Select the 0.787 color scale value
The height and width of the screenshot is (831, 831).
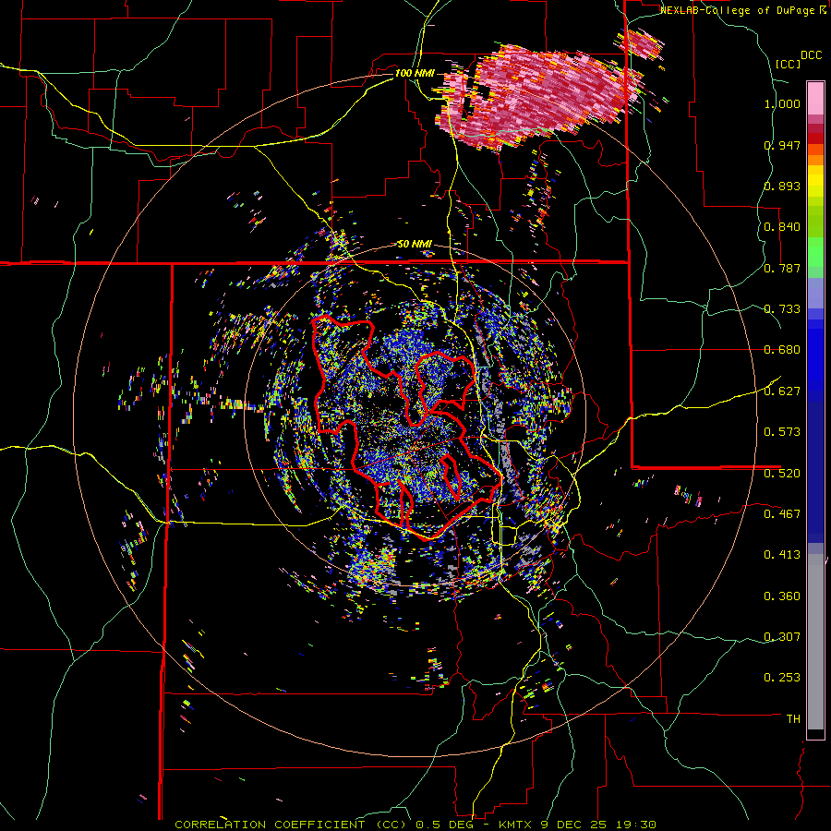point(782,268)
